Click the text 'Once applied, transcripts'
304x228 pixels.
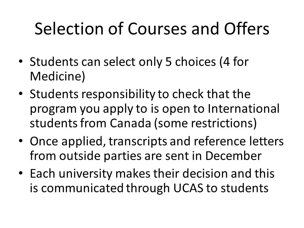pyautogui.click(x=98, y=142)
